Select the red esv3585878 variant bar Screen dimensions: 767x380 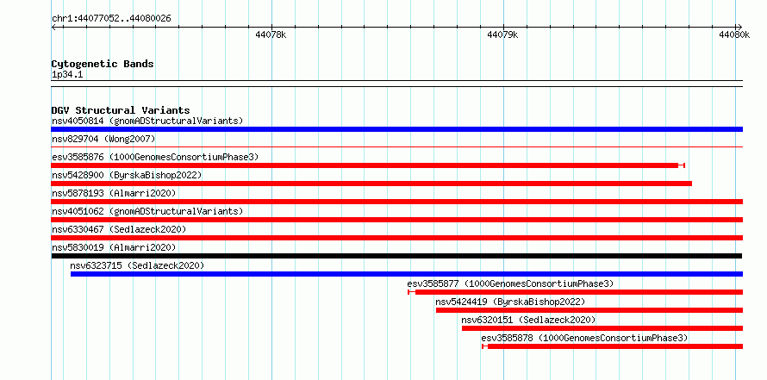(613, 346)
